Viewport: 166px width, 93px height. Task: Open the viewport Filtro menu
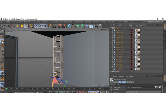tap(33, 30)
